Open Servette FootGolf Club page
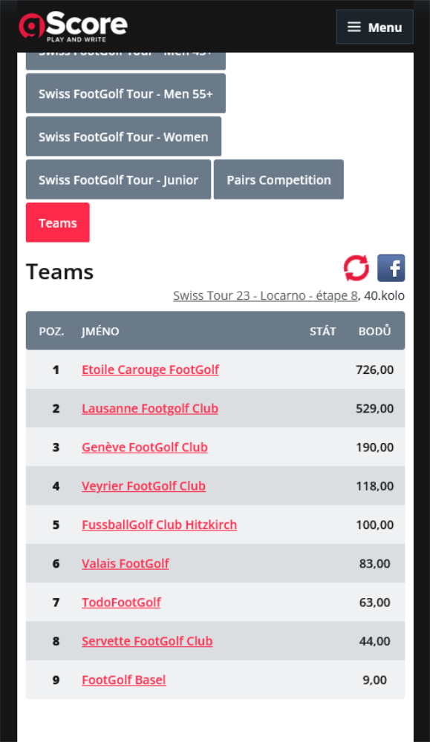Image resolution: width=430 pixels, height=742 pixels. pyautogui.click(x=147, y=641)
